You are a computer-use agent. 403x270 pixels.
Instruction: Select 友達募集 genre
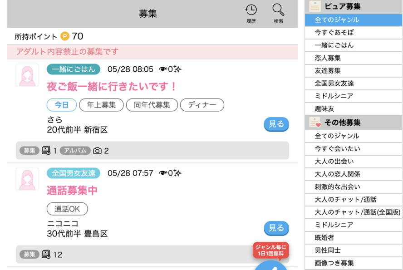click(x=354, y=71)
